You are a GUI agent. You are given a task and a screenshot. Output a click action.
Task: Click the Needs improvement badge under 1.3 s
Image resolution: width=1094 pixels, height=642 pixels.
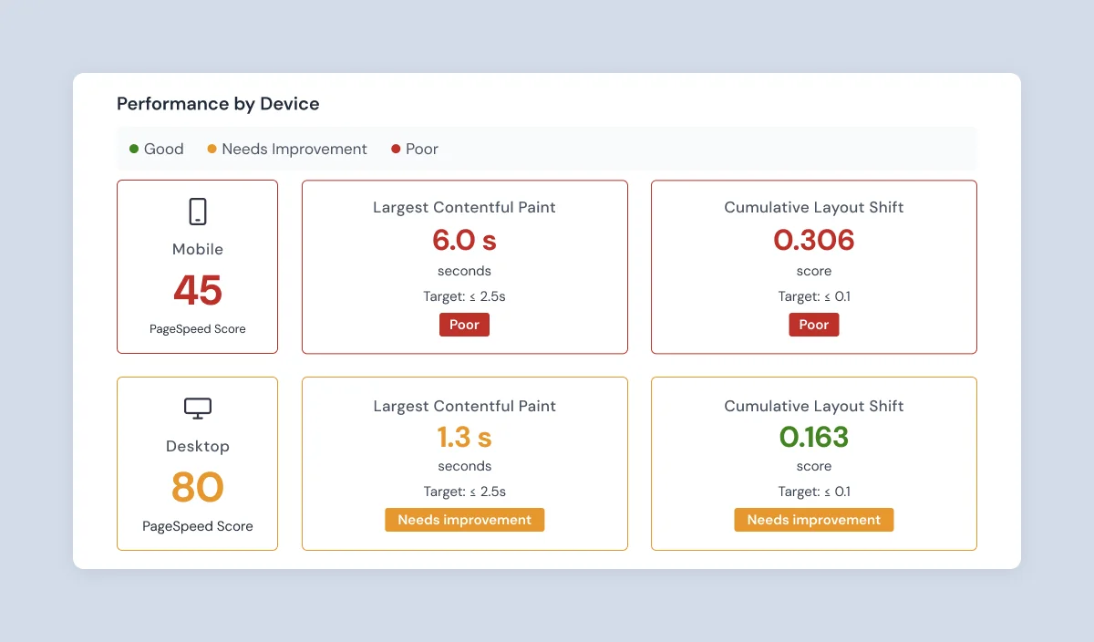[464, 519]
